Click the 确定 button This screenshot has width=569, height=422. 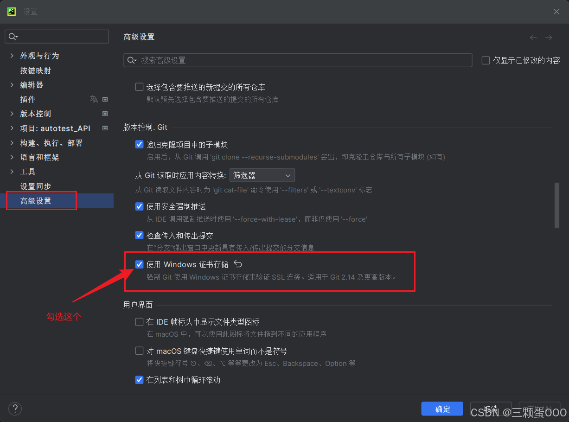442,409
